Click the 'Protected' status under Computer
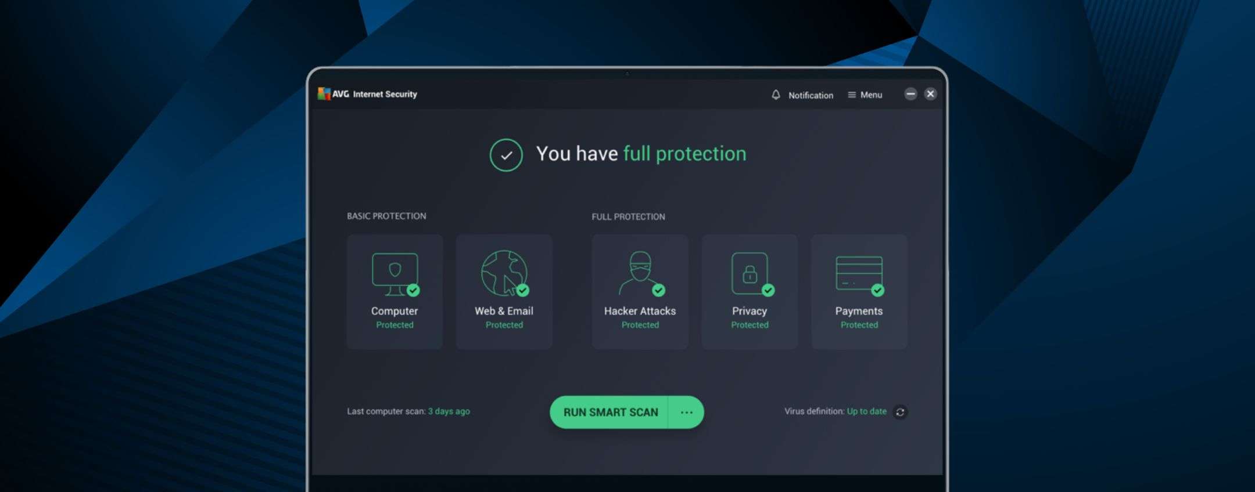This screenshot has height=492, width=1255. [395, 325]
